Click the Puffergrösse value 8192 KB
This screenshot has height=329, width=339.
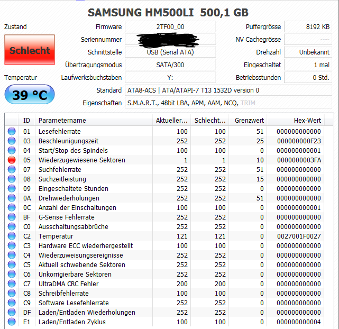click(308, 27)
